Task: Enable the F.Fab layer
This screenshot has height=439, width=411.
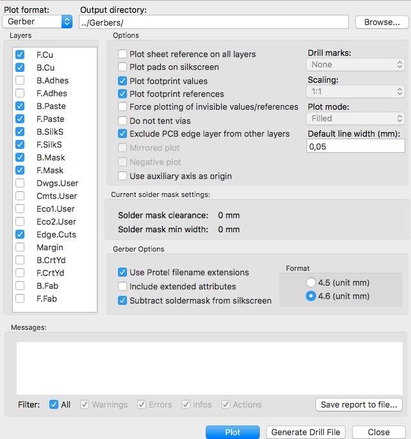Action: (x=20, y=298)
